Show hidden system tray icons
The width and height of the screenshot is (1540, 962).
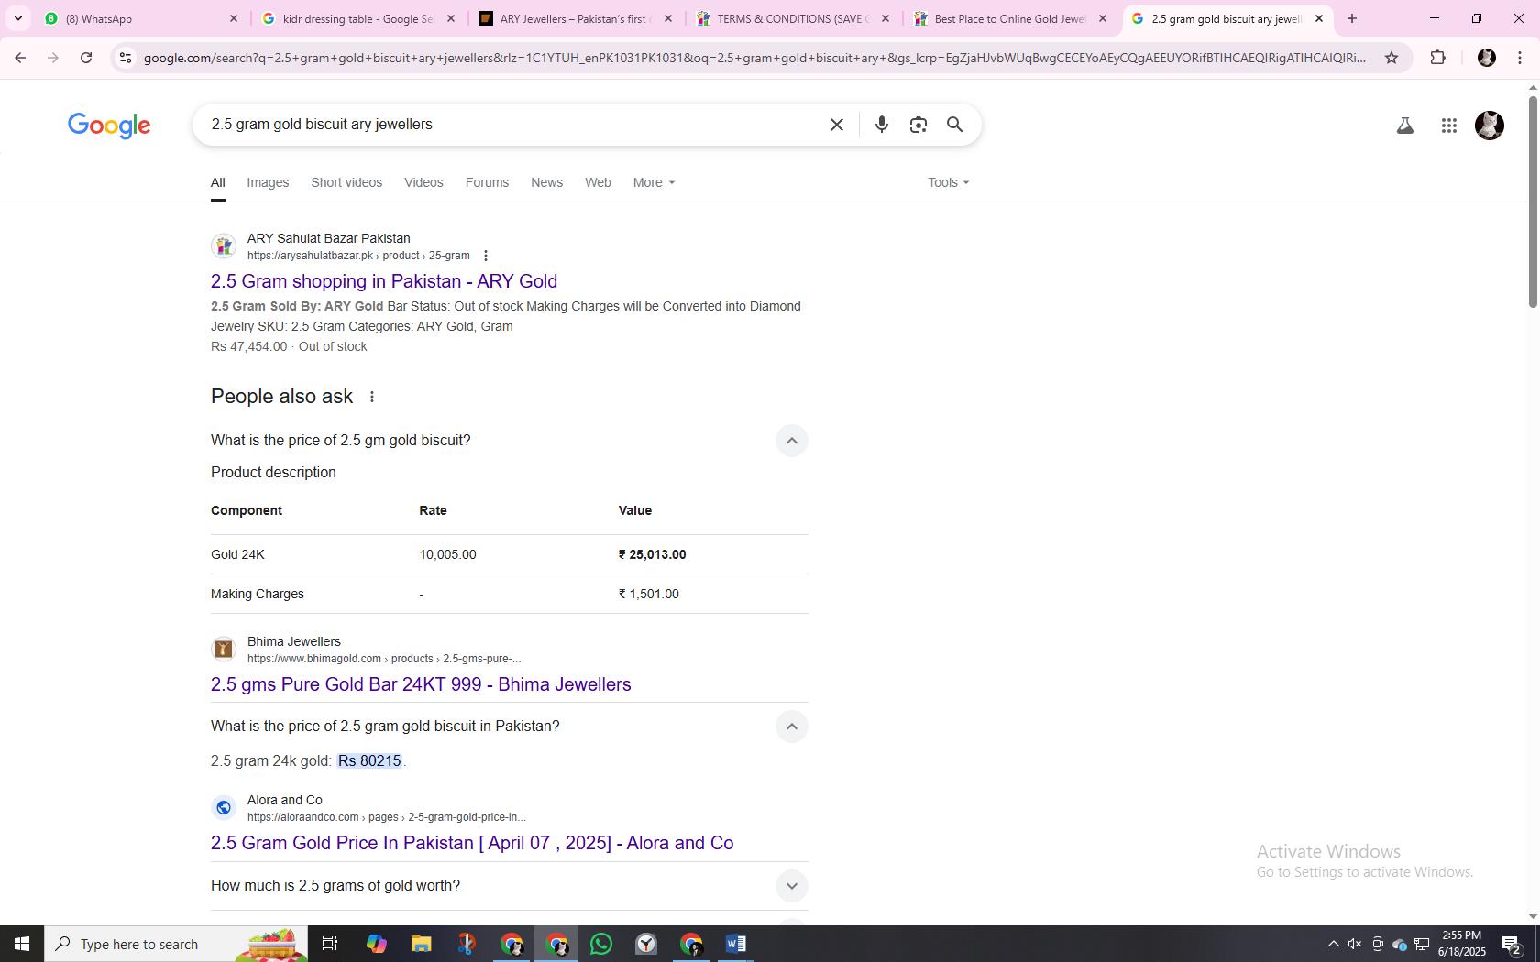pos(1333,944)
